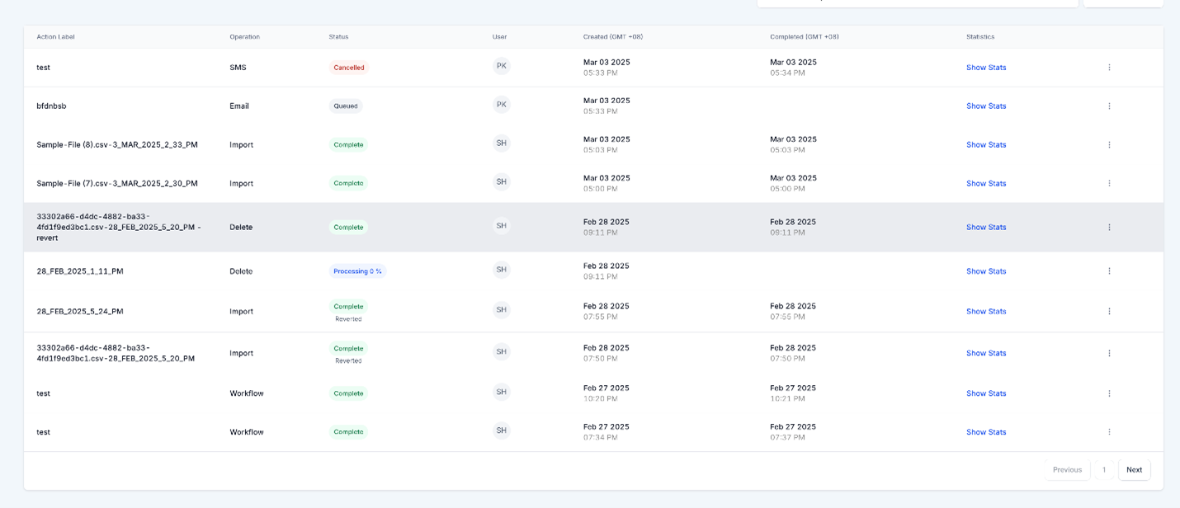Click the three-dot icon on the 28_FEB_2025_5_24_PM row
The height and width of the screenshot is (508, 1180).
pyautogui.click(x=1109, y=311)
